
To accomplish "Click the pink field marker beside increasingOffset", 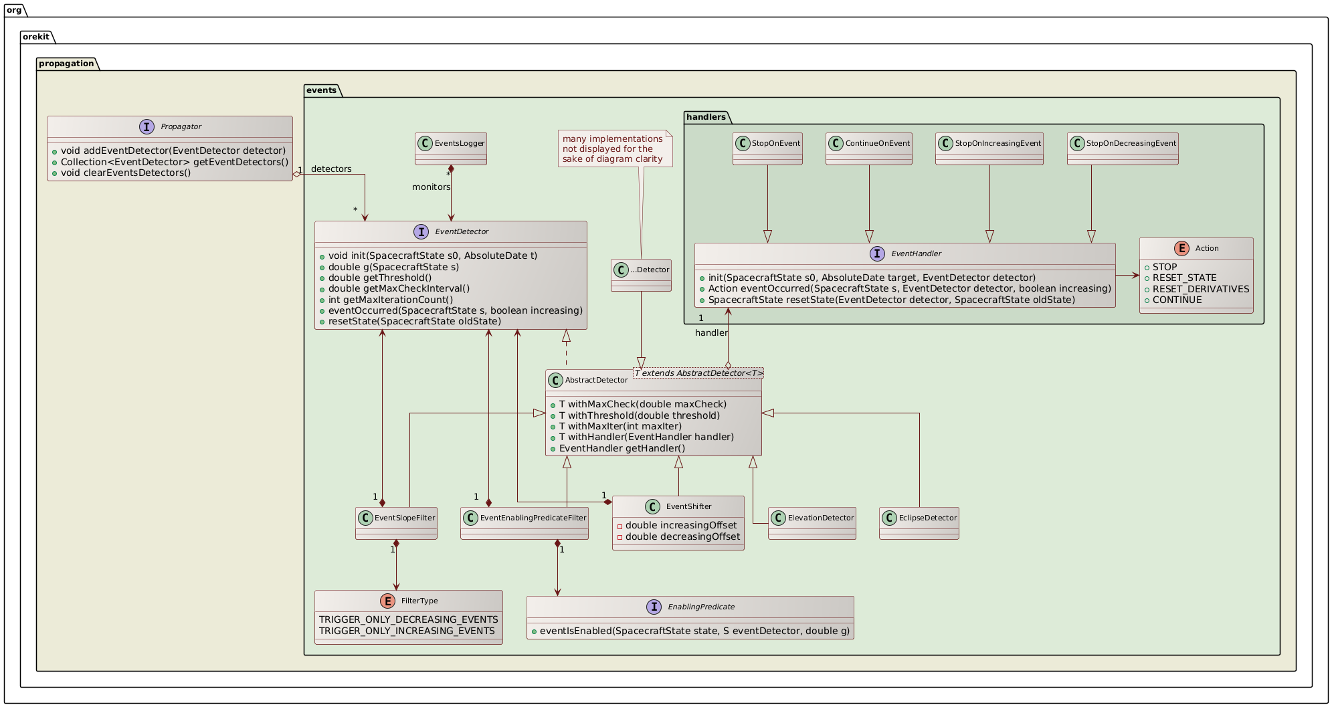I will click(x=620, y=526).
